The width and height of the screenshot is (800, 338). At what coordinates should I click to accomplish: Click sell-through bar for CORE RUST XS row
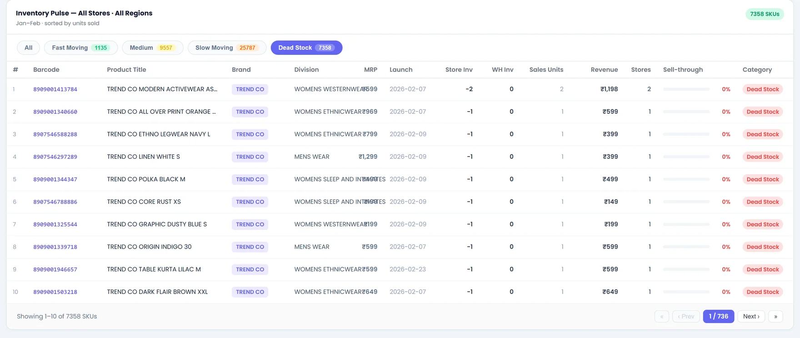point(686,202)
